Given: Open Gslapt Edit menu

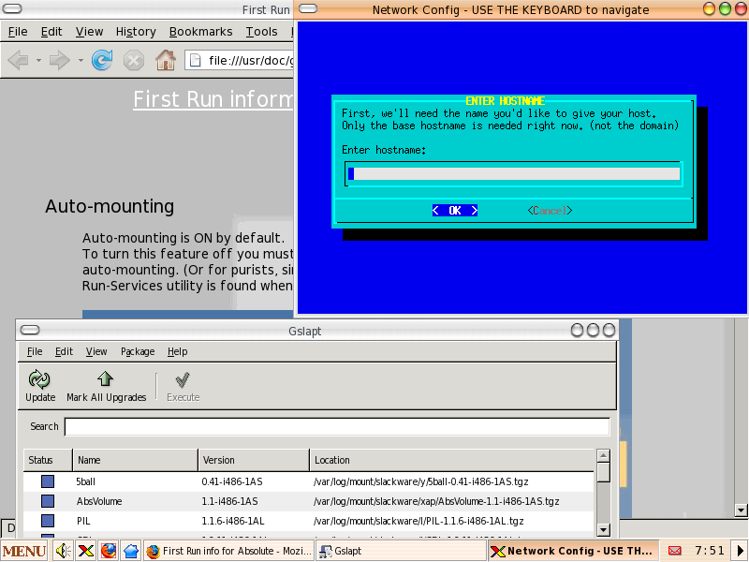Looking at the screenshot, I should (64, 351).
